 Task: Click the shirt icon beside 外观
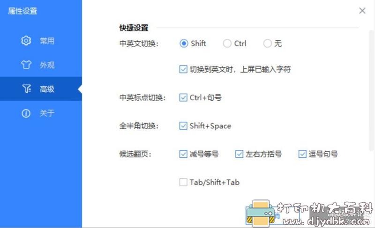pyautogui.click(x=26, y=65)
